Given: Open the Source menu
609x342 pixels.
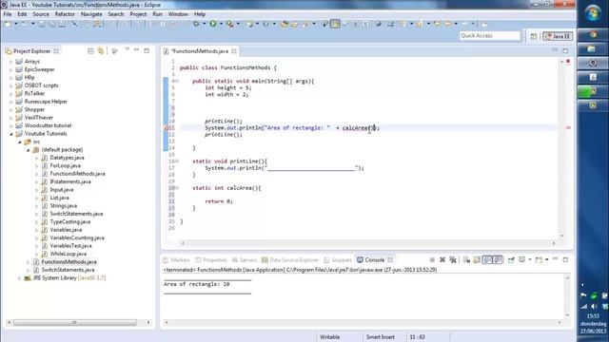Looking at the screenshot, I should pos(41,14).
